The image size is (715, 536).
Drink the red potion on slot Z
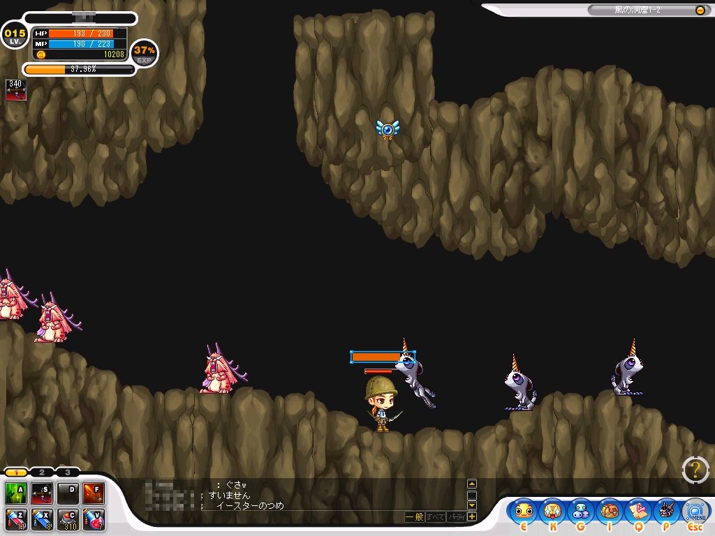[x=16, y=519]
